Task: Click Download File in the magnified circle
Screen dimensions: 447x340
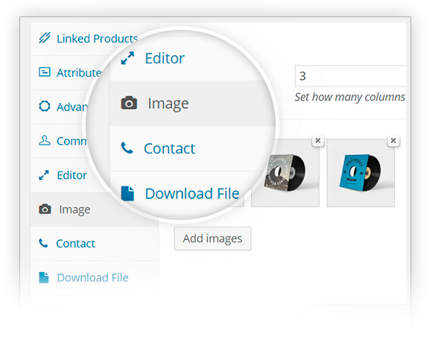Action: 192,193
